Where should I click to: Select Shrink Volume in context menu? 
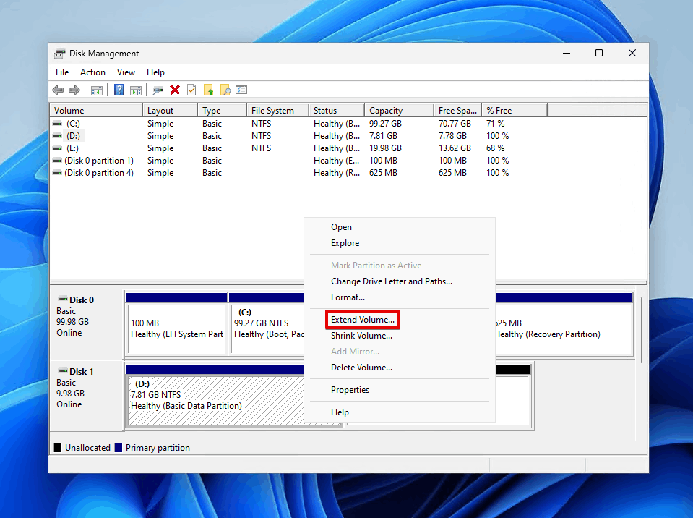(x=361, y=336)
